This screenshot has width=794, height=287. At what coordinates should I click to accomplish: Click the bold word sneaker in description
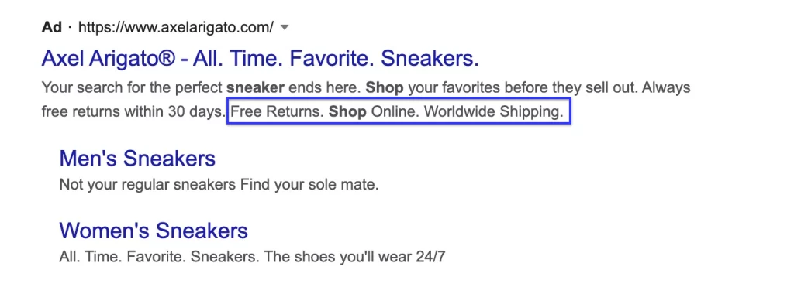click(255, 87)
